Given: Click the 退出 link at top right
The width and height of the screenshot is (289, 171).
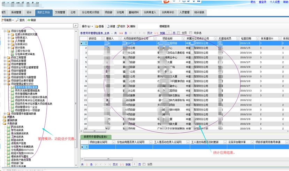Looking at the screenshot, I should click(253, 2).
